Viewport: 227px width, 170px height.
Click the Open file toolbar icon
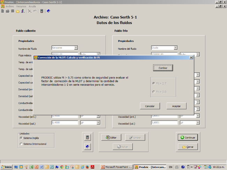click(x=8, y=11)
